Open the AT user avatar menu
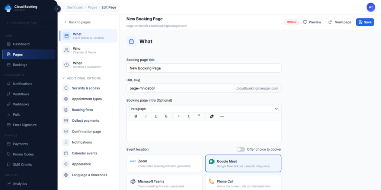 coord(371,7)
